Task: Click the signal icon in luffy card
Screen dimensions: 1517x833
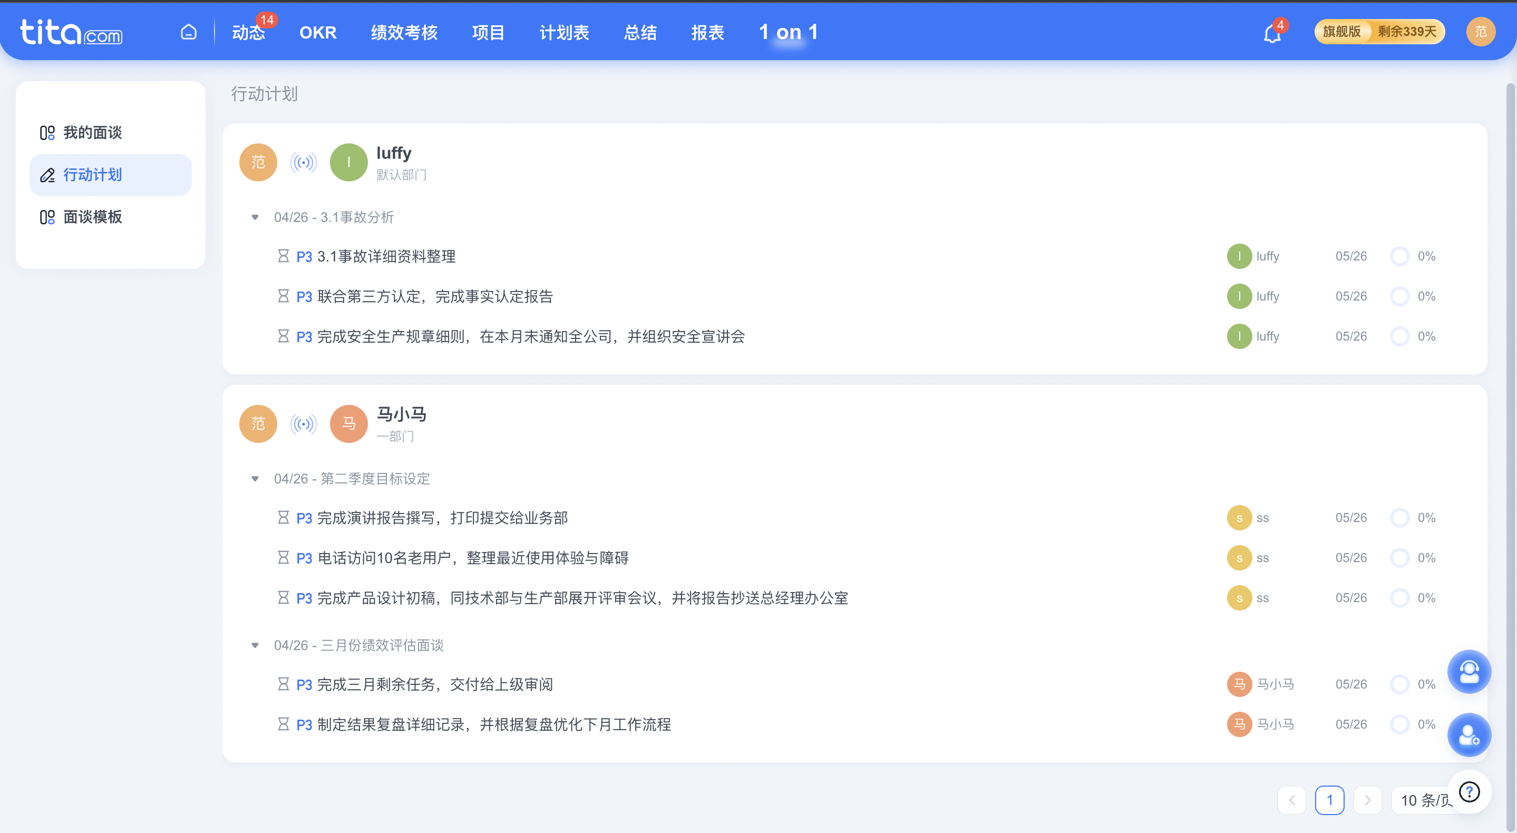Action: tap(303, 162)
